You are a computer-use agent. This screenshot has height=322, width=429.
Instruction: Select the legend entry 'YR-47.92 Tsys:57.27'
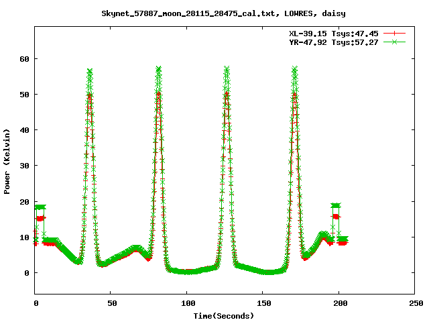[334, 42]
